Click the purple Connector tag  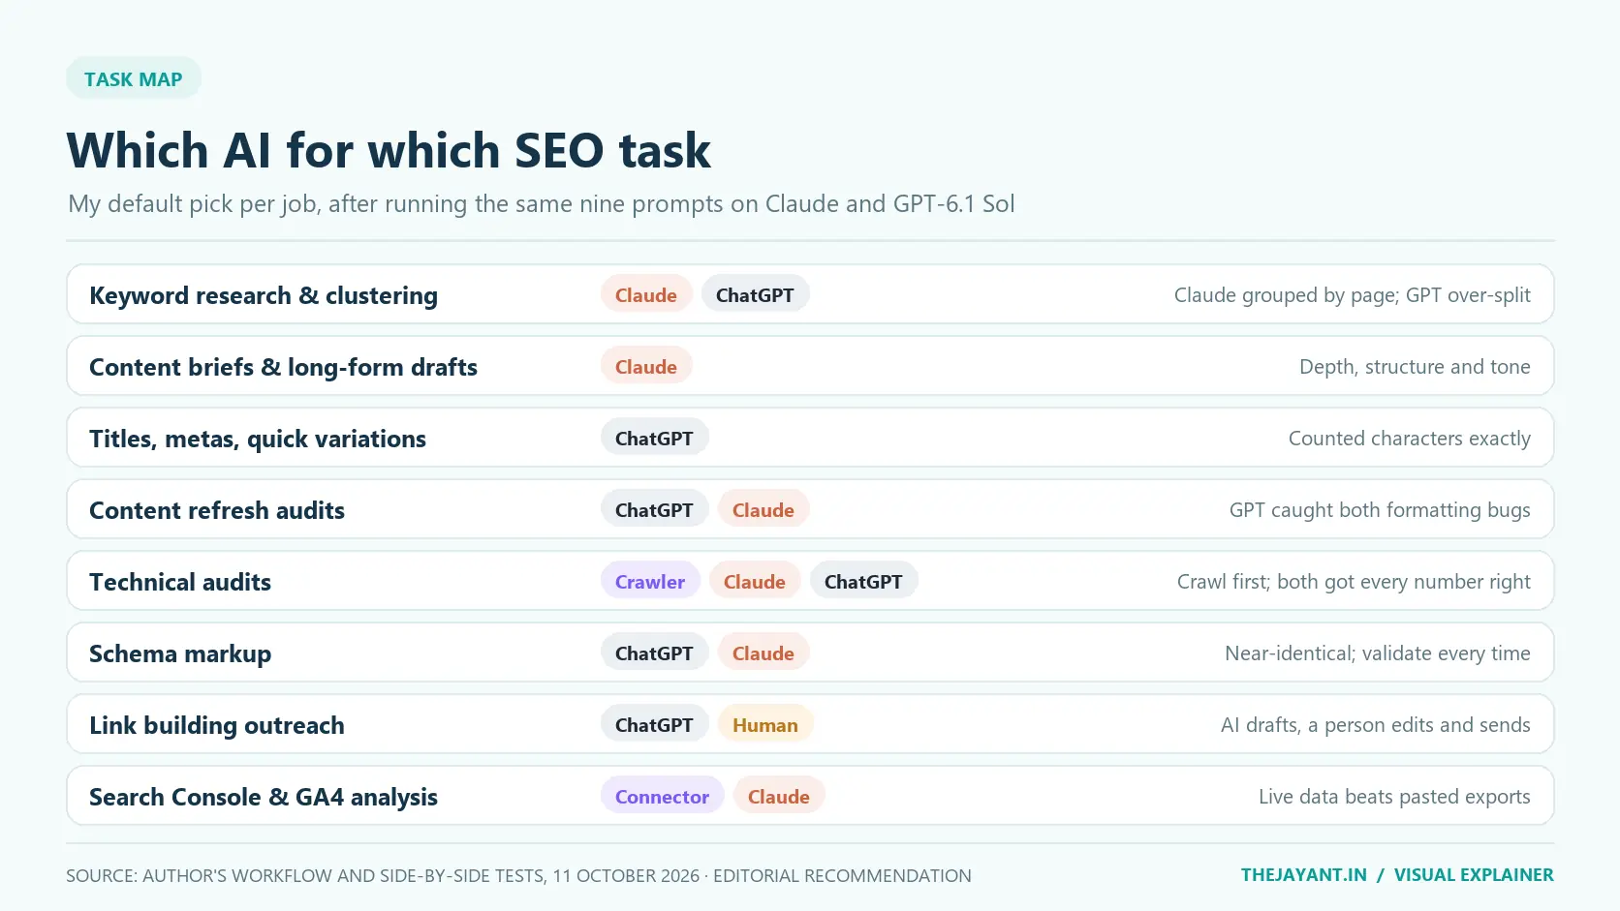tap(663, 796)
